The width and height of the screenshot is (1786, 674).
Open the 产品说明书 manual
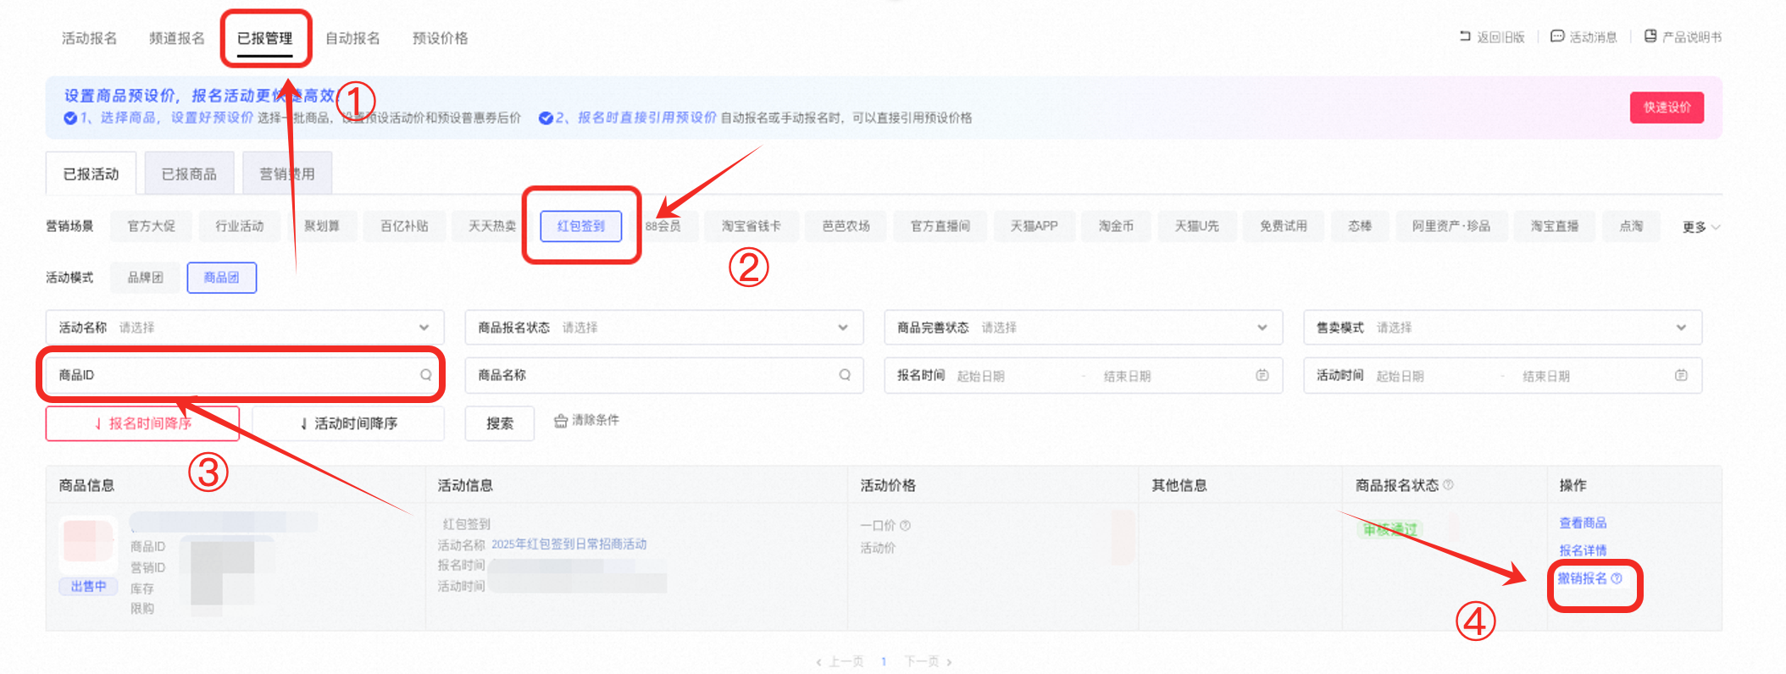pos(1691,37)
